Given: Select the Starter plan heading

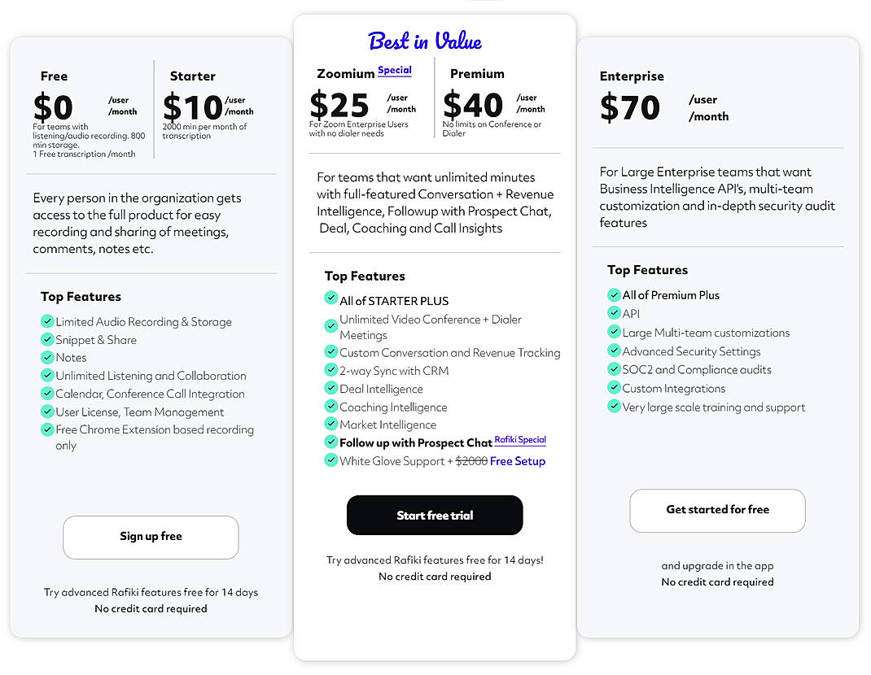Looking at the screenshot, I should (192, 76).
